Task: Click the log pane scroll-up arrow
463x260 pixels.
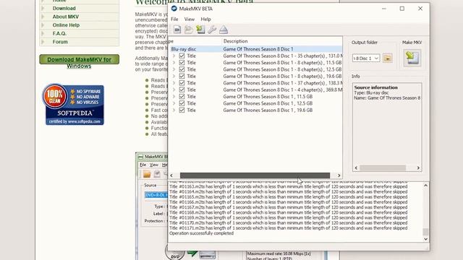Action: [425, 186]
